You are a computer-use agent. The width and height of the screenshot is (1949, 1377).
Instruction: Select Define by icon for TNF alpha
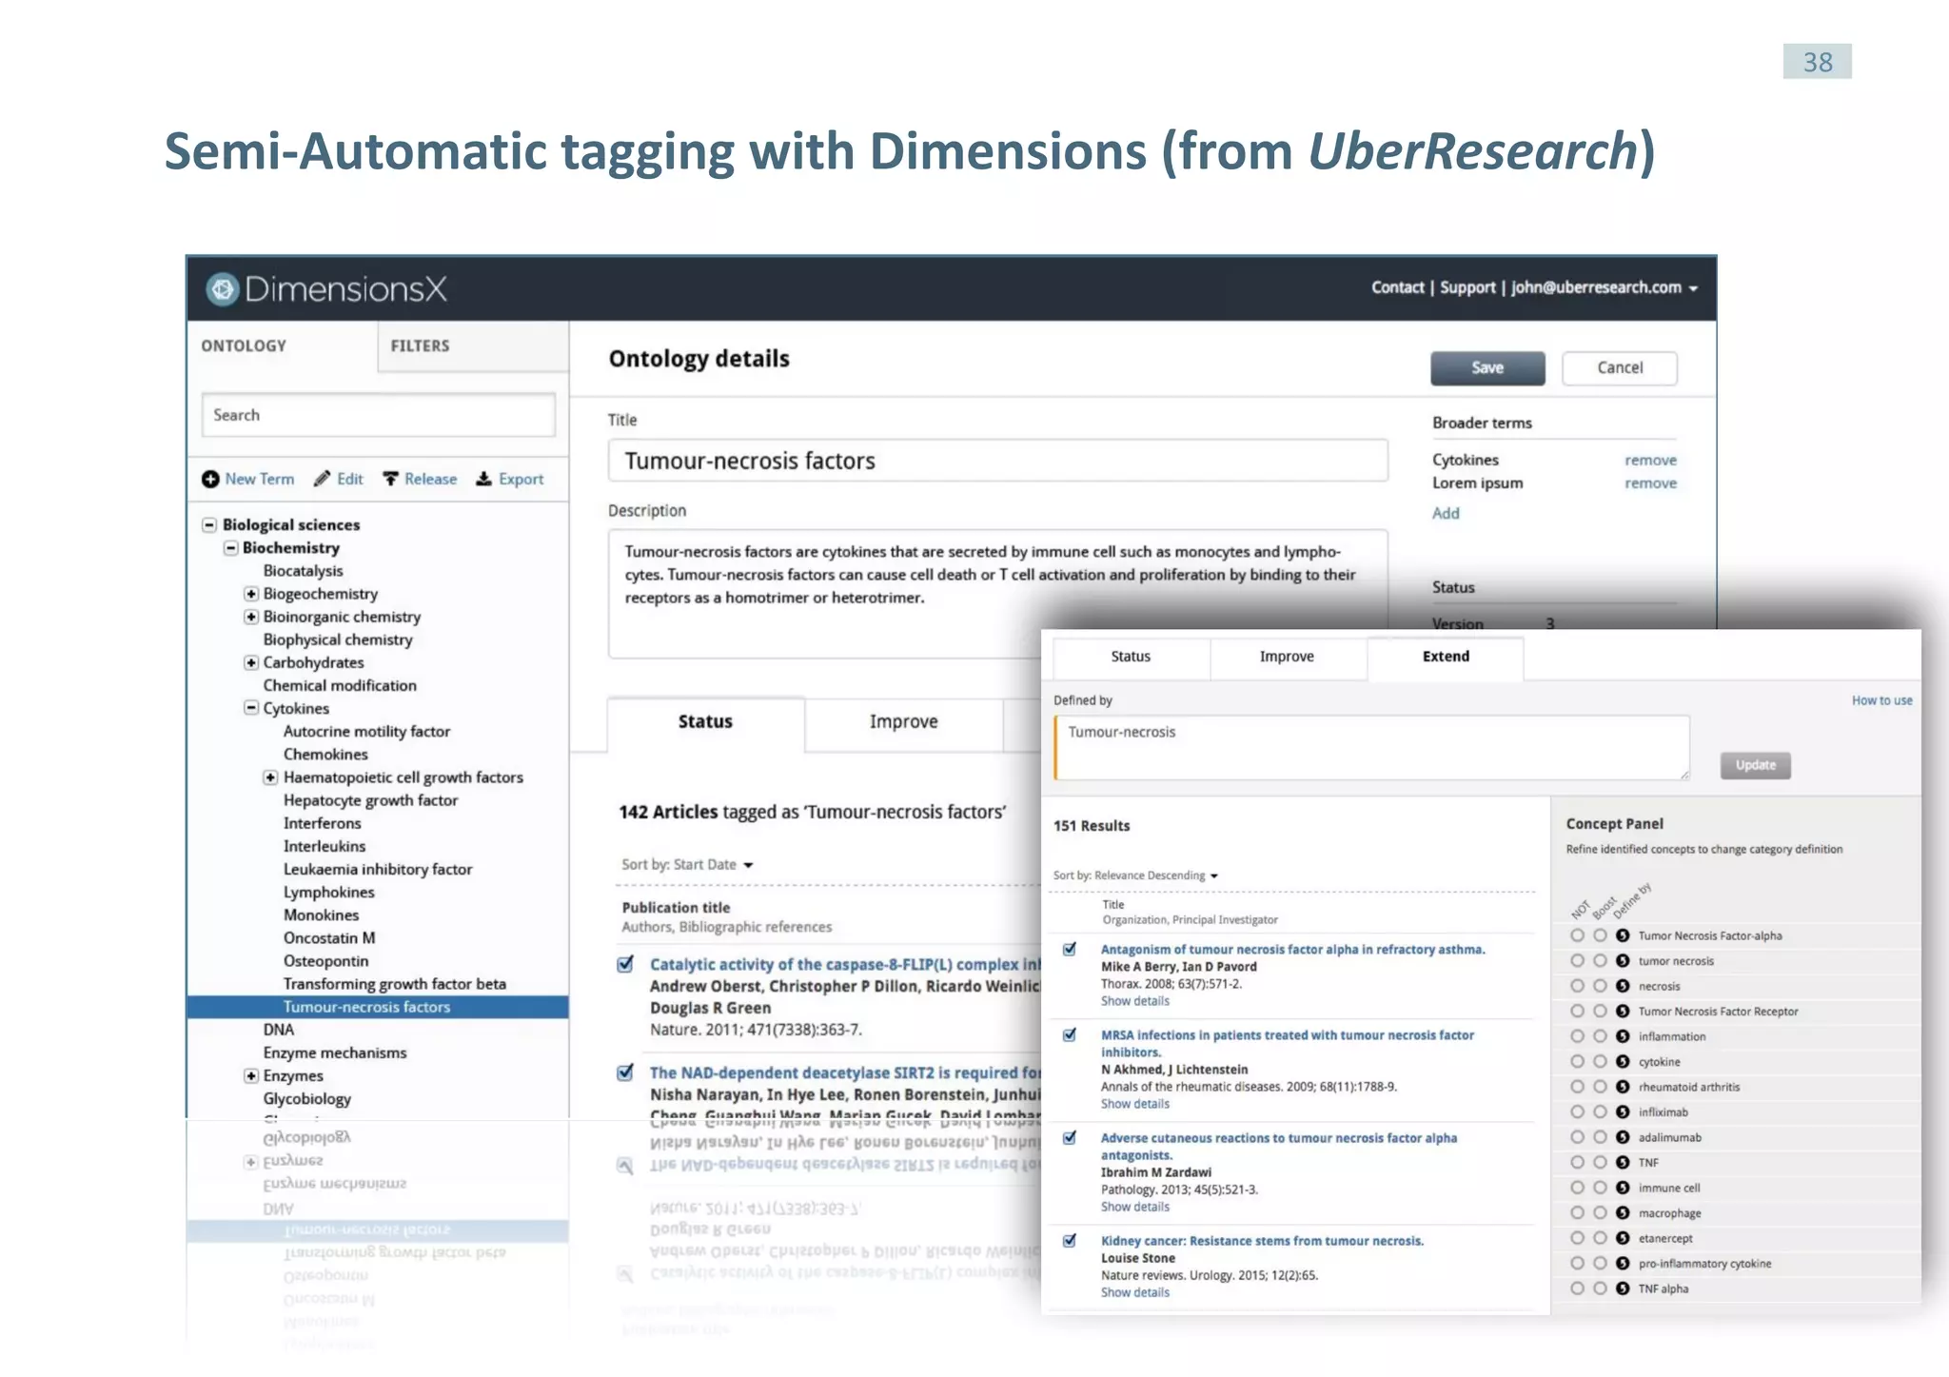click(x=1623, y=1288)
